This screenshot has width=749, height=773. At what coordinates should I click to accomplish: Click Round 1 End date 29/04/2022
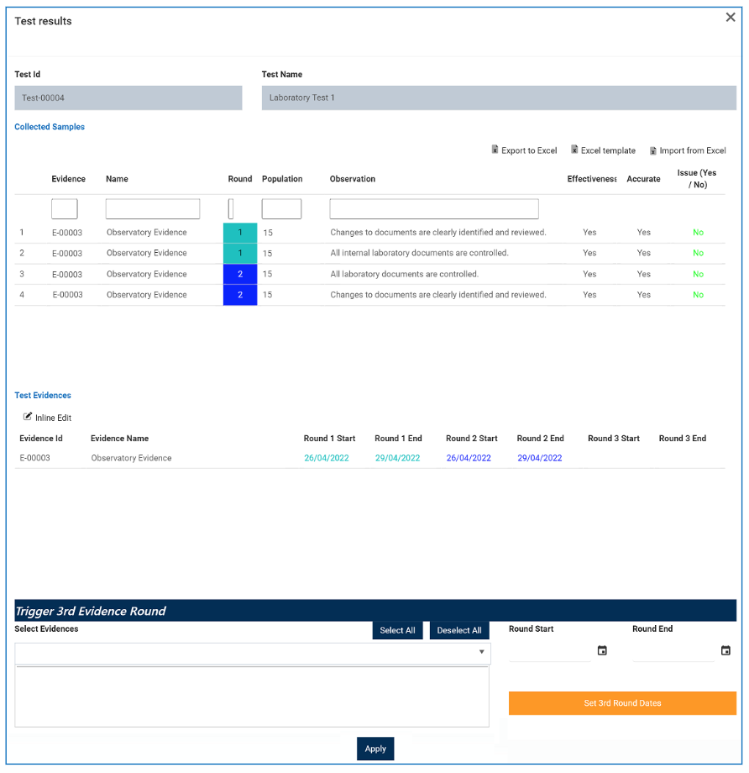(x=398, y=458)
